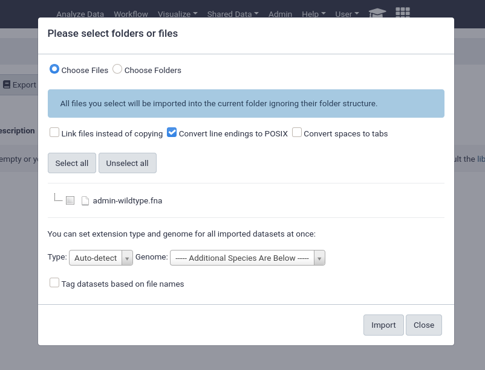The image size is (485, 370).
Task: Select the admin-wildtype.fna file name
Action: 128,201
